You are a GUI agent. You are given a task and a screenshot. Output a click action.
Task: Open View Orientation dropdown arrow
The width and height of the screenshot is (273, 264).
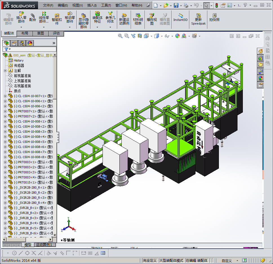(x=151, y=36)
